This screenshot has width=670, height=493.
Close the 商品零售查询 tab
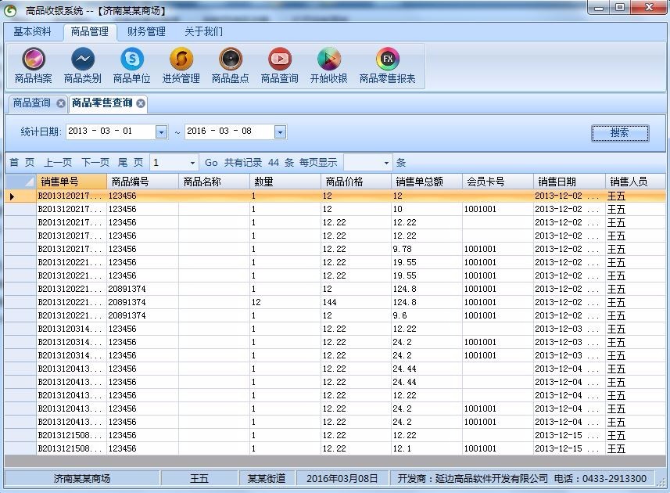141,103
